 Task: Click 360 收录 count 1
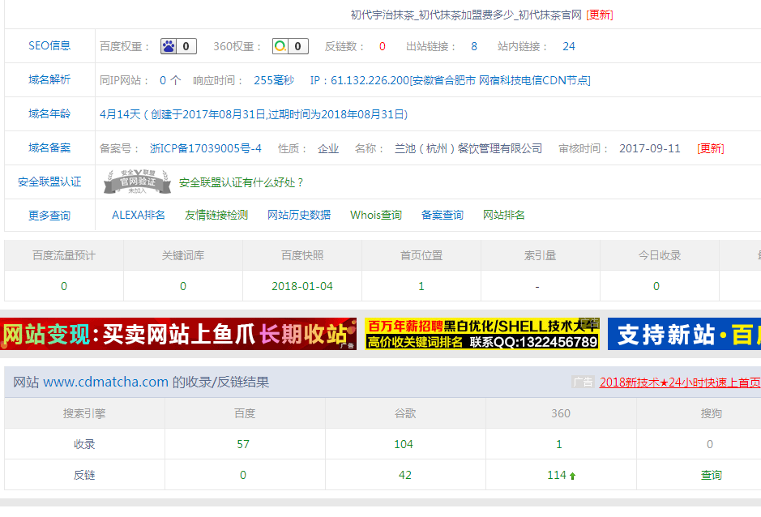click(x=559, y=444)
